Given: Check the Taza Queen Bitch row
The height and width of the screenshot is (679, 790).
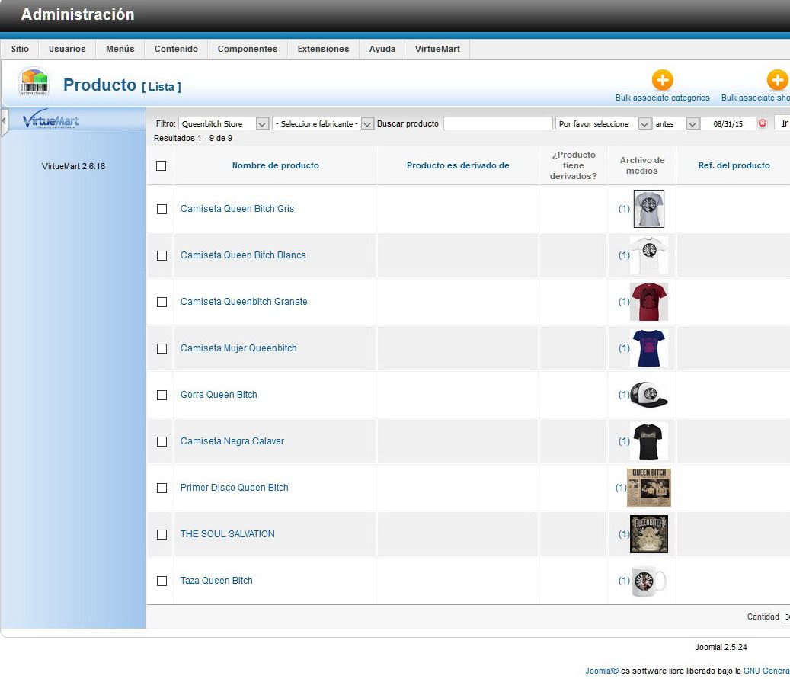Looking at the screenshot, I should coord(162,581).
